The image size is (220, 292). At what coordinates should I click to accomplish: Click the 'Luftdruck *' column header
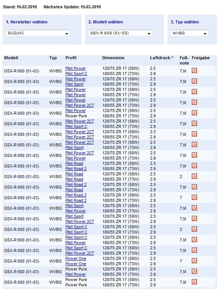(161, 58)
